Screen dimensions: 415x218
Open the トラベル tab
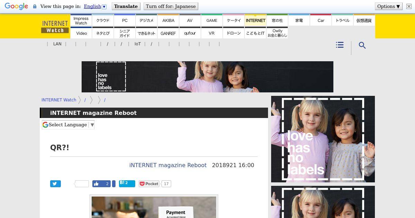tap(342, 20)
